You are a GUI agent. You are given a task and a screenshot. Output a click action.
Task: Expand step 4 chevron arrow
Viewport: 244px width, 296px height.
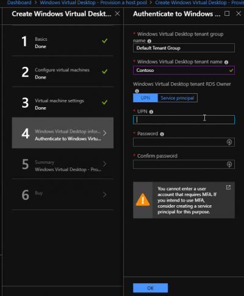coord(104,133)
